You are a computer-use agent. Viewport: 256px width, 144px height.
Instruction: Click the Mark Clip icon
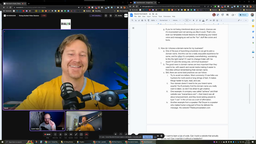[x=55, y=134]
